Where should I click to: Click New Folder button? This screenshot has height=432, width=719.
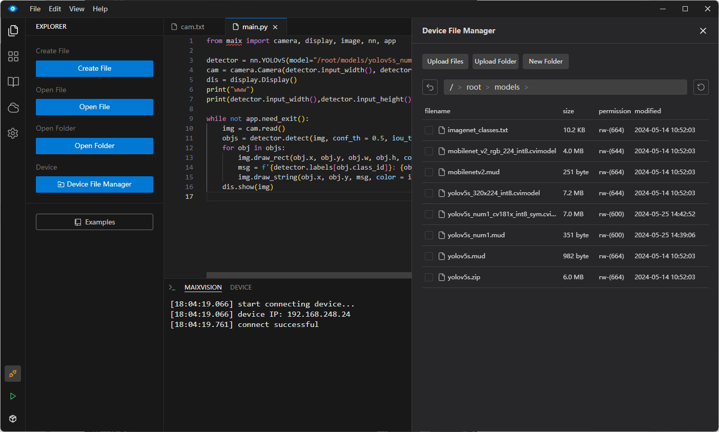coord(546,61)
